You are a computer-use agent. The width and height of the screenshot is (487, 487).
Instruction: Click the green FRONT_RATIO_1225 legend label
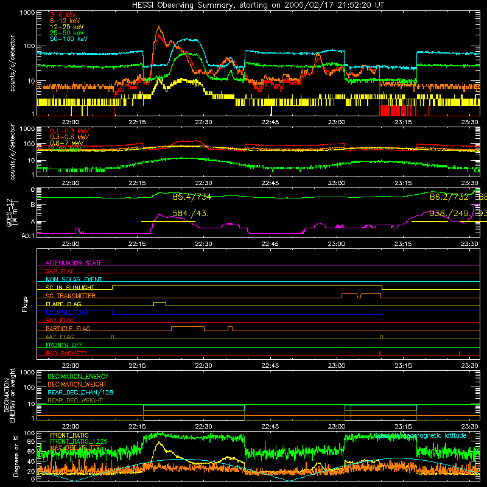coord(79,441)
